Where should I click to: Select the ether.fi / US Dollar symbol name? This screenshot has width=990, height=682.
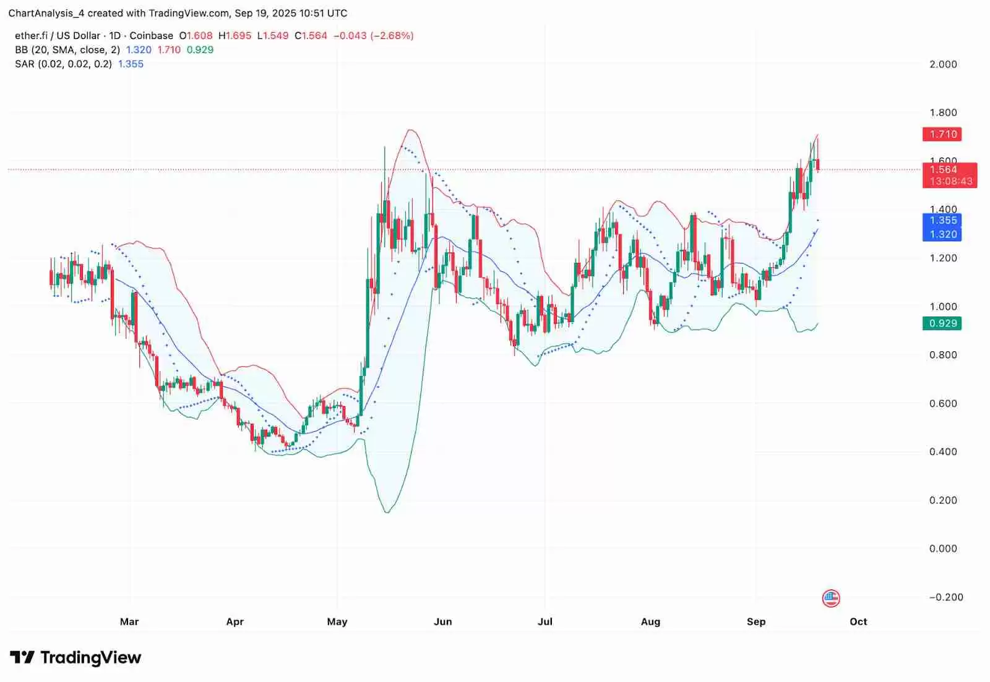[57, 36]
